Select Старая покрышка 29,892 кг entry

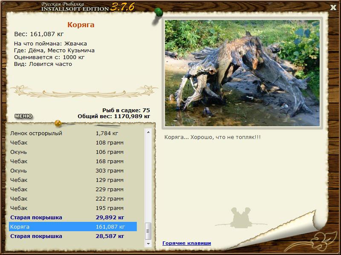click(x=73, y=217)
